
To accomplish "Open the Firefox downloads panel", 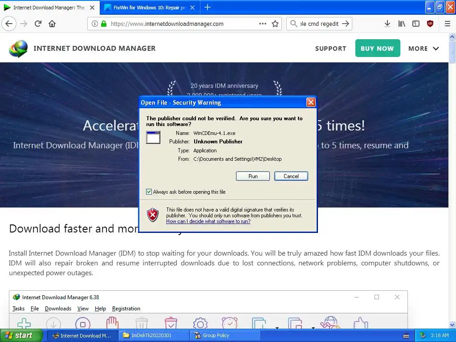I will [387, 24].
